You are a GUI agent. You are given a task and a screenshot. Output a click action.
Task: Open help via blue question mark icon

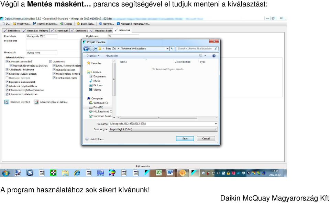(x=214, y=56)
